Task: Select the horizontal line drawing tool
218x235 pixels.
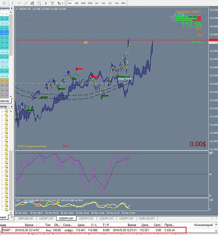Action: coord(19,3)
